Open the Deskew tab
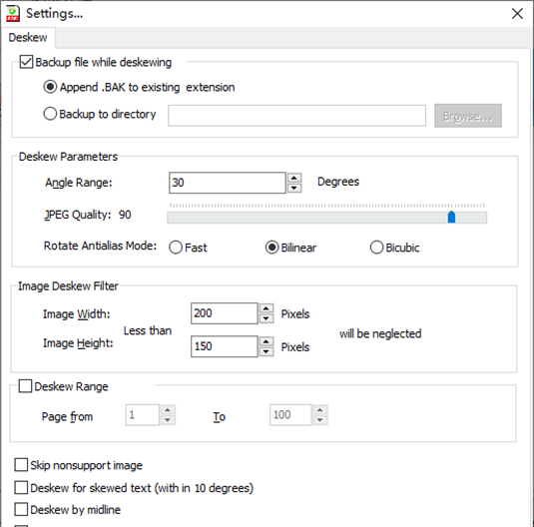Screen dimensions: 534x527 [28, 38]
